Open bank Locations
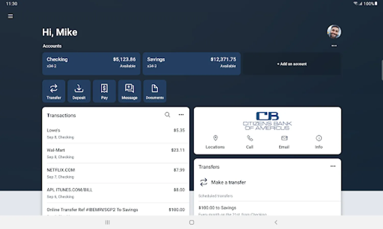 215,142
